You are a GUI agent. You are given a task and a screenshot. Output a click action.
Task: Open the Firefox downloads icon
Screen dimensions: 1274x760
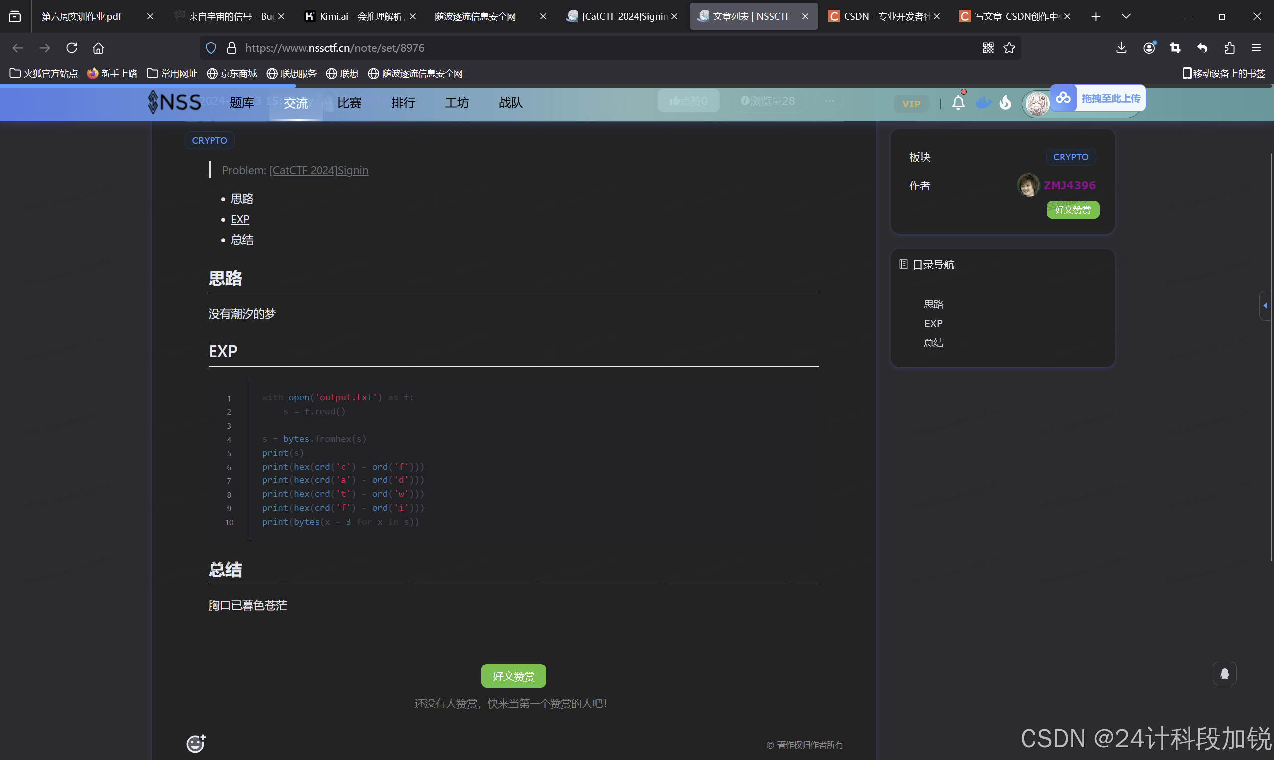click(1121, 48)
